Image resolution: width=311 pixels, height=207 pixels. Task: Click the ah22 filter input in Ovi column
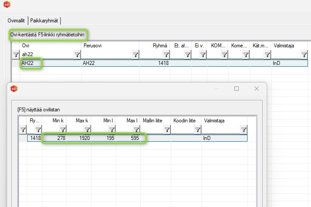tap(47, 54)
